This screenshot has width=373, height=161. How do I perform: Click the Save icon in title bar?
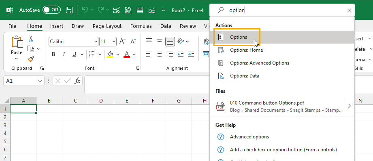click(x=69, y=10)
